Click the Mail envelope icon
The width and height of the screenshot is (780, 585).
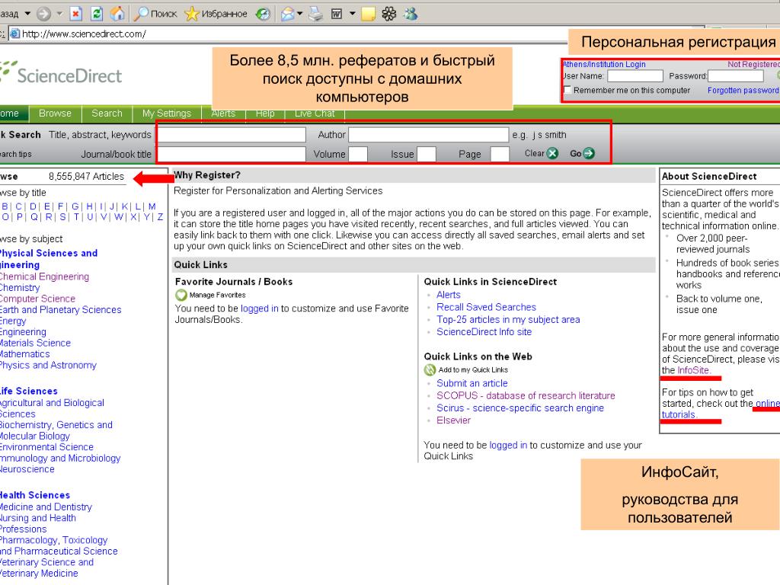click(287, 14)
